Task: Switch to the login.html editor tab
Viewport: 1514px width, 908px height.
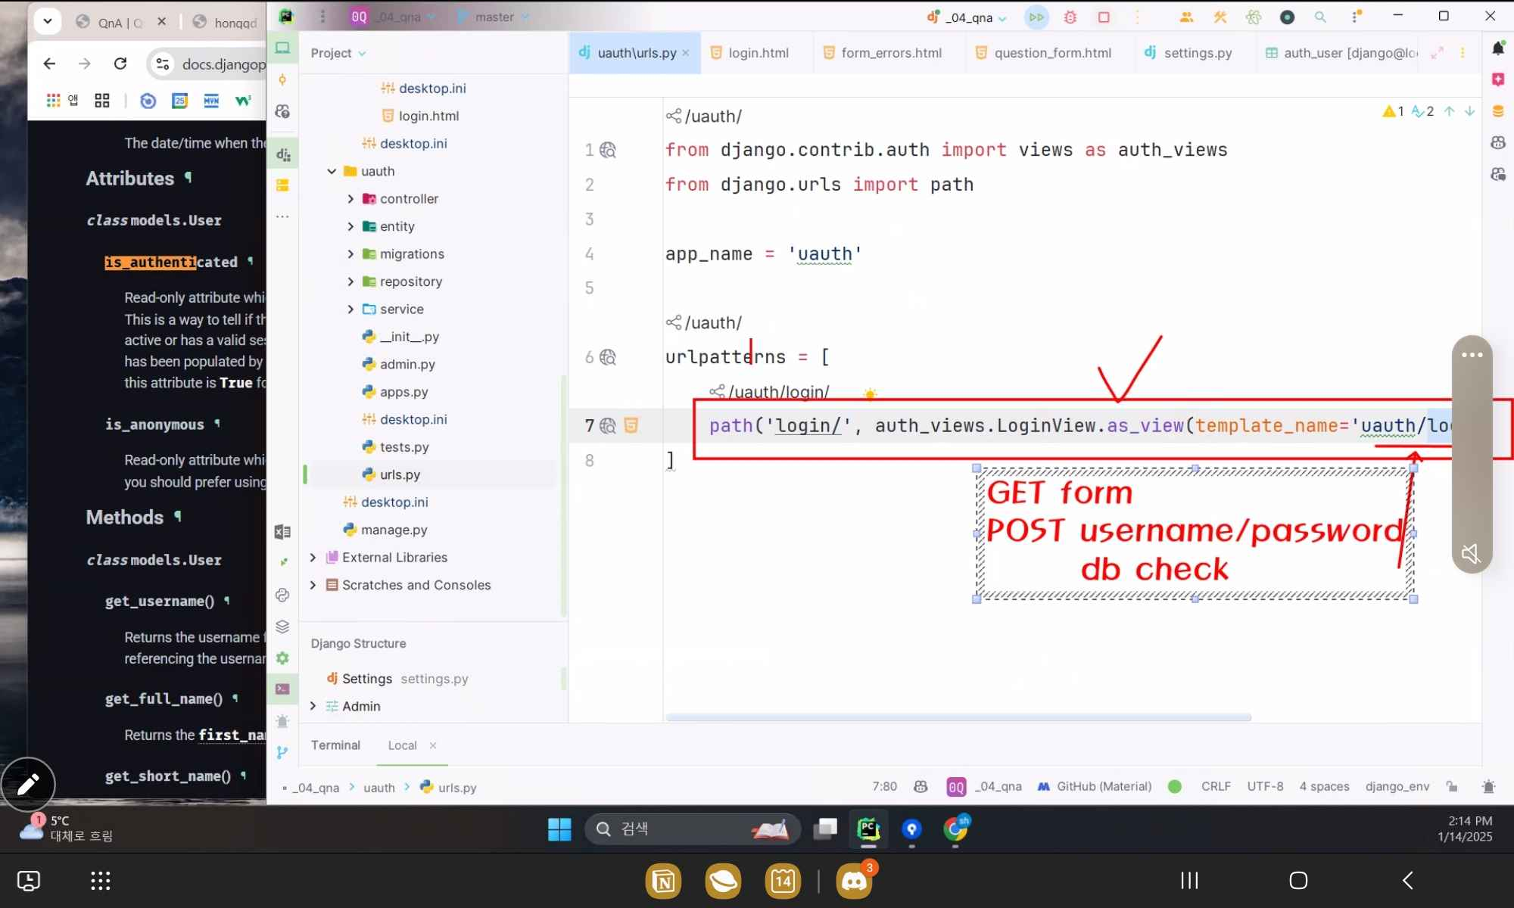Action: click(x=758, y=53)
